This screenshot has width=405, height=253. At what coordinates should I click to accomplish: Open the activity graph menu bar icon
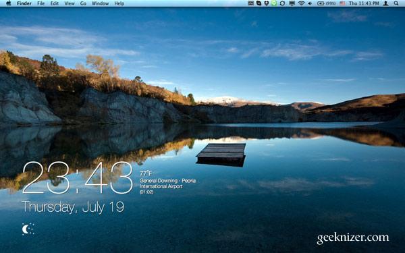tap(250, 3)
